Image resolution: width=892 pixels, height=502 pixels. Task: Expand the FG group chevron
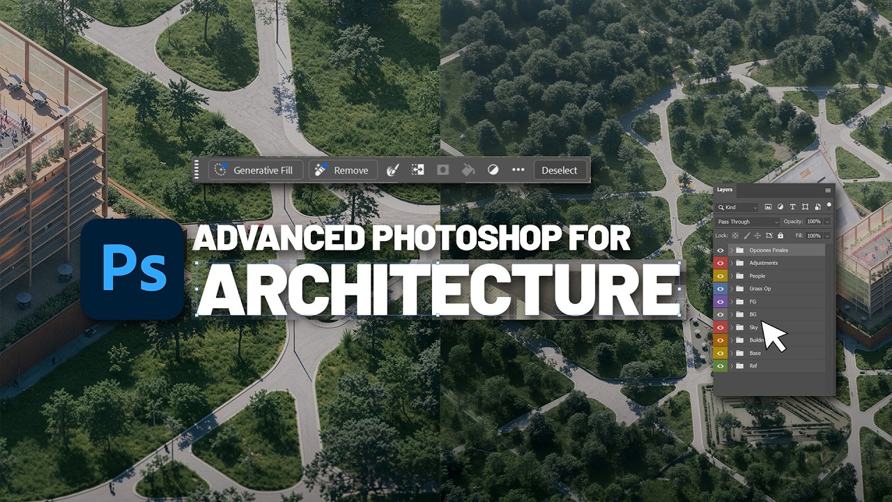coord(732,302)
